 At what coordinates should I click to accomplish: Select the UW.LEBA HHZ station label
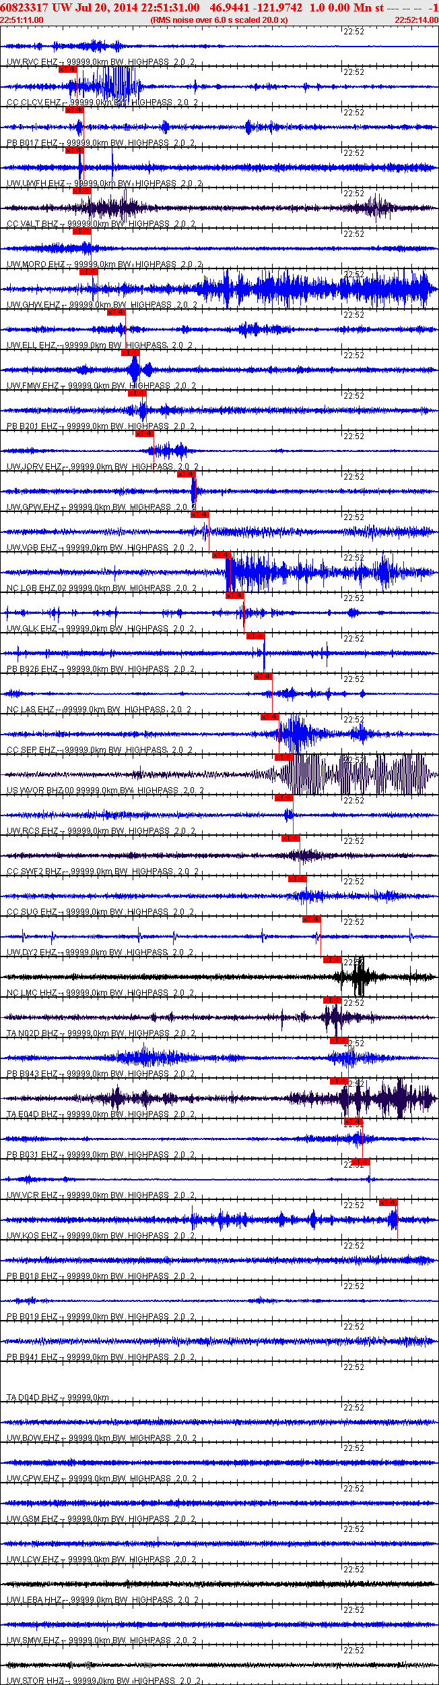tap(34, 1600)
